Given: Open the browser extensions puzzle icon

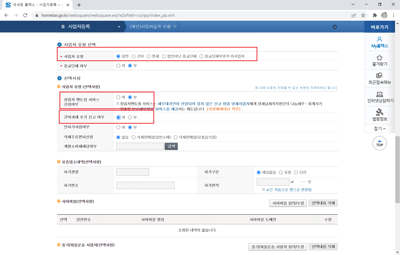Looking at the screenshot, I should 375,15.
